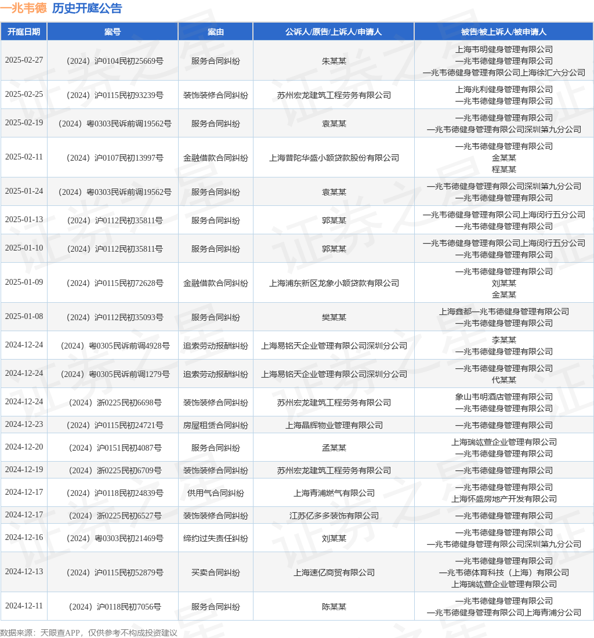The width and height of the screenshot is (594, 638).
Task: Click defendant 一兆韦德健身管理有限公司上海徐汇六分公司
Action: pyautogui.click(x=504, y=72)
